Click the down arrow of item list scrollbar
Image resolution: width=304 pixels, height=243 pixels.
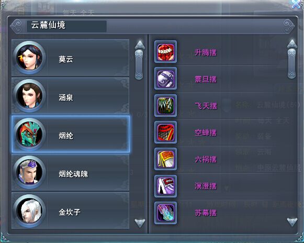(x=292, y=222)
